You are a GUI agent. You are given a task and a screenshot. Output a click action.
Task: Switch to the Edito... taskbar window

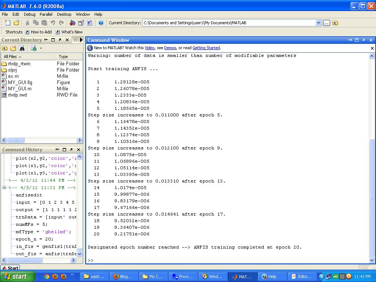pyautogui.click(x=302, y=276)
